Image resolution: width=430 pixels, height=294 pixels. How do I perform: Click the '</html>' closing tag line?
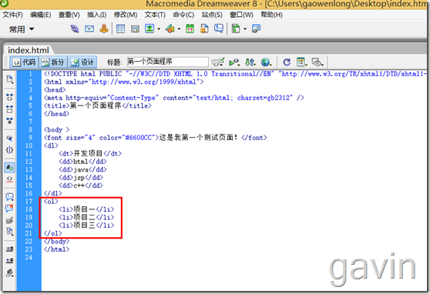[56, 249]
